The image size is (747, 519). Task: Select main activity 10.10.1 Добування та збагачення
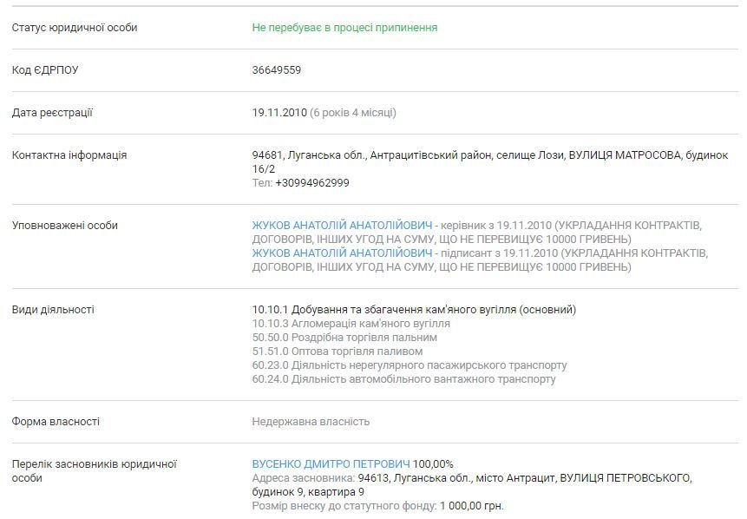click(414, 310)
